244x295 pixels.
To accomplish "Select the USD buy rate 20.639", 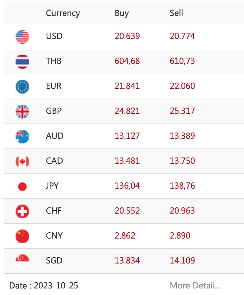I will tap(127, 36).
